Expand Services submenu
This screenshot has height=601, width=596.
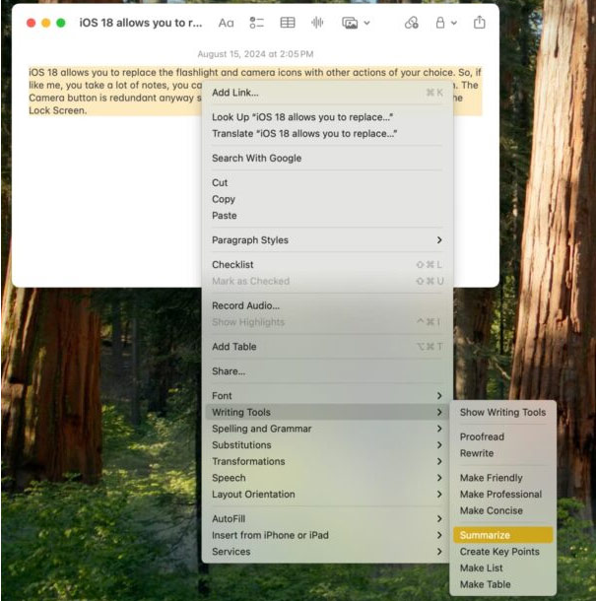(327, 552)
